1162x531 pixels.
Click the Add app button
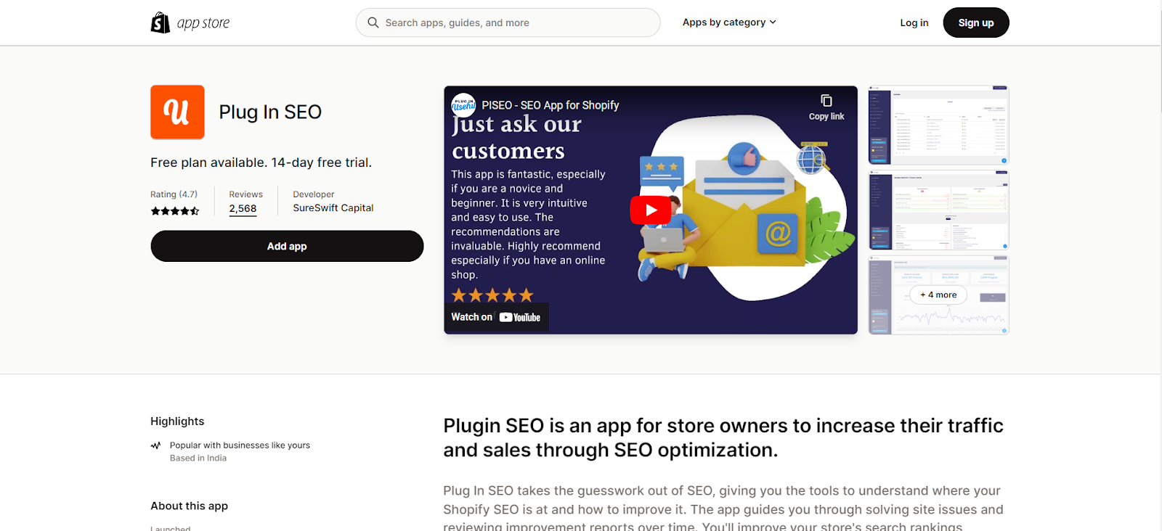click(287, 246)
